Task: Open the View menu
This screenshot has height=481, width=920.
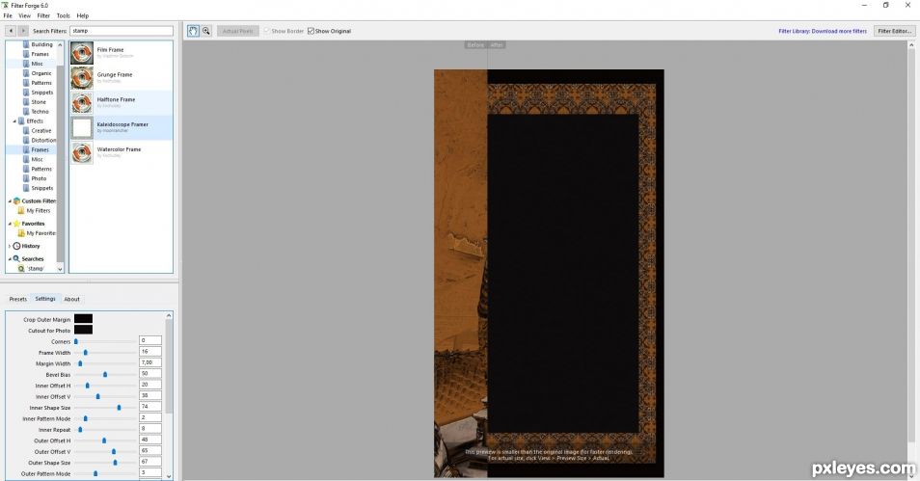Action: pos(25,15)
